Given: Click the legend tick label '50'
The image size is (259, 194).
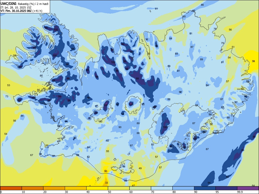Looking at the screenshot, I should (109, 192).
